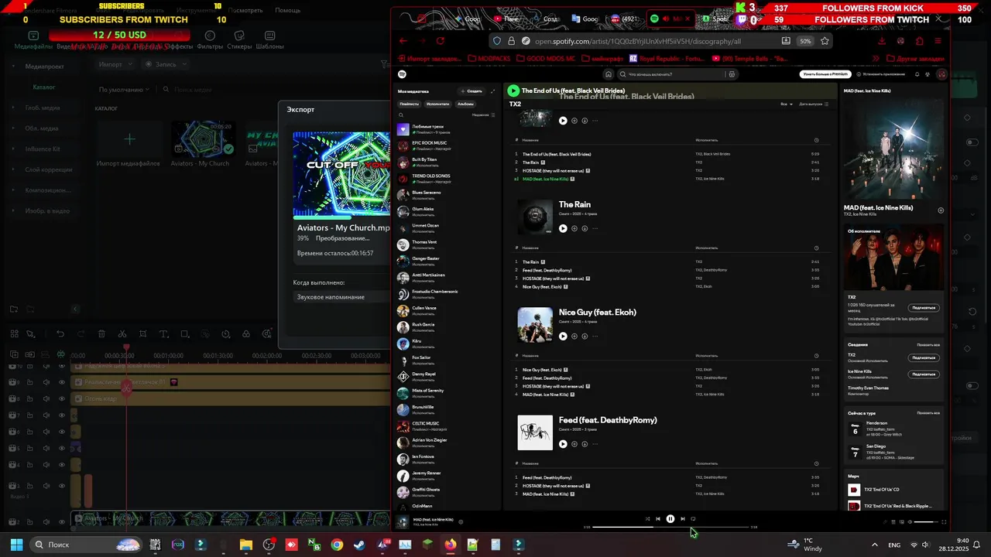Viewport: 991px width, 557px height.
Task: Adjust the Spotify volume slider
Action: point(925,522)
